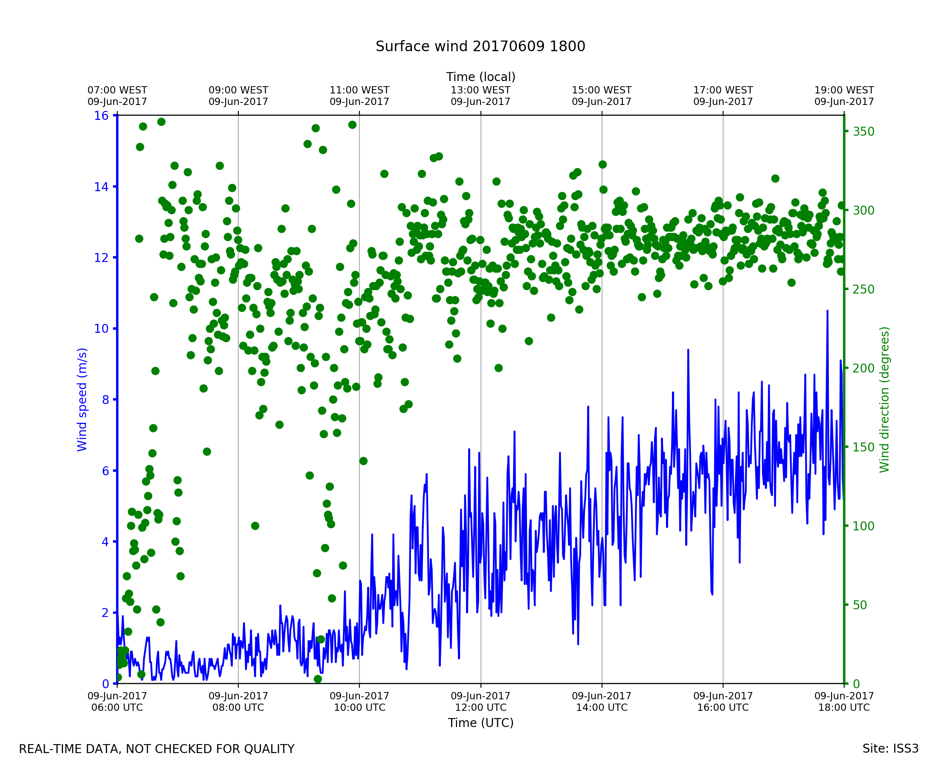This screenshot has height=768, width=938.
Task: Click the 'REAL-TIME DATA, NOT CHECKED FOR QUALITY' notice
Action: (x=156, y=749)
